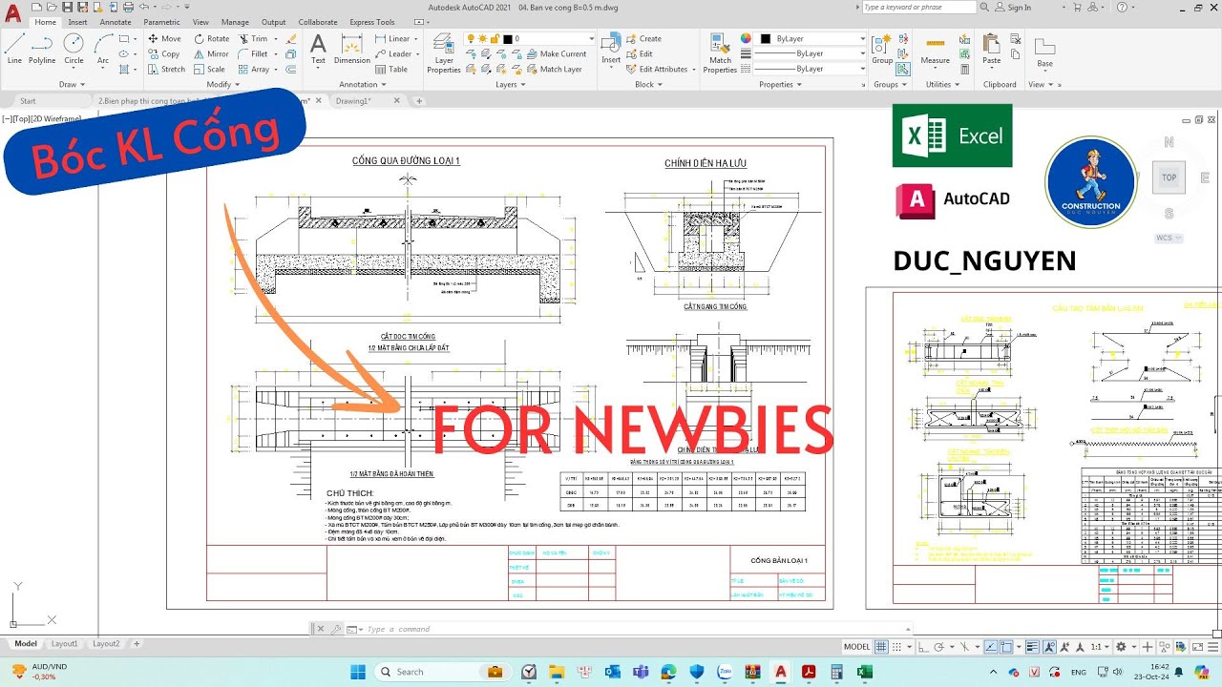Click the Stretch tool
Image resolution: width=1222 pixels, height=687 pixels.
pyautogui.click(x=166, y=70)
